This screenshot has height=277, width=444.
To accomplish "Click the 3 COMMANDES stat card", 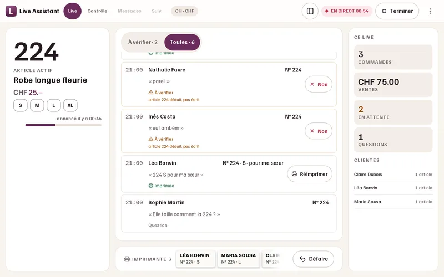I will click(x=393, y=57).
